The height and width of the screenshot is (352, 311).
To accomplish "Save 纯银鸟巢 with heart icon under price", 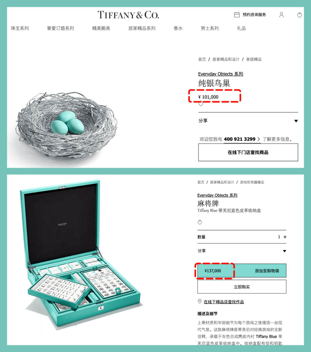I will pyautogui.click(x=201, y=104).
